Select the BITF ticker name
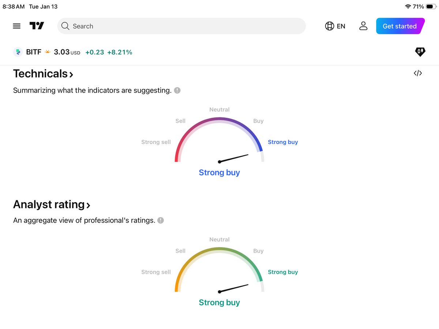Image resolution: width=439 pixels, height=329 pixels. pyautogui.click(x=34, y=52)
